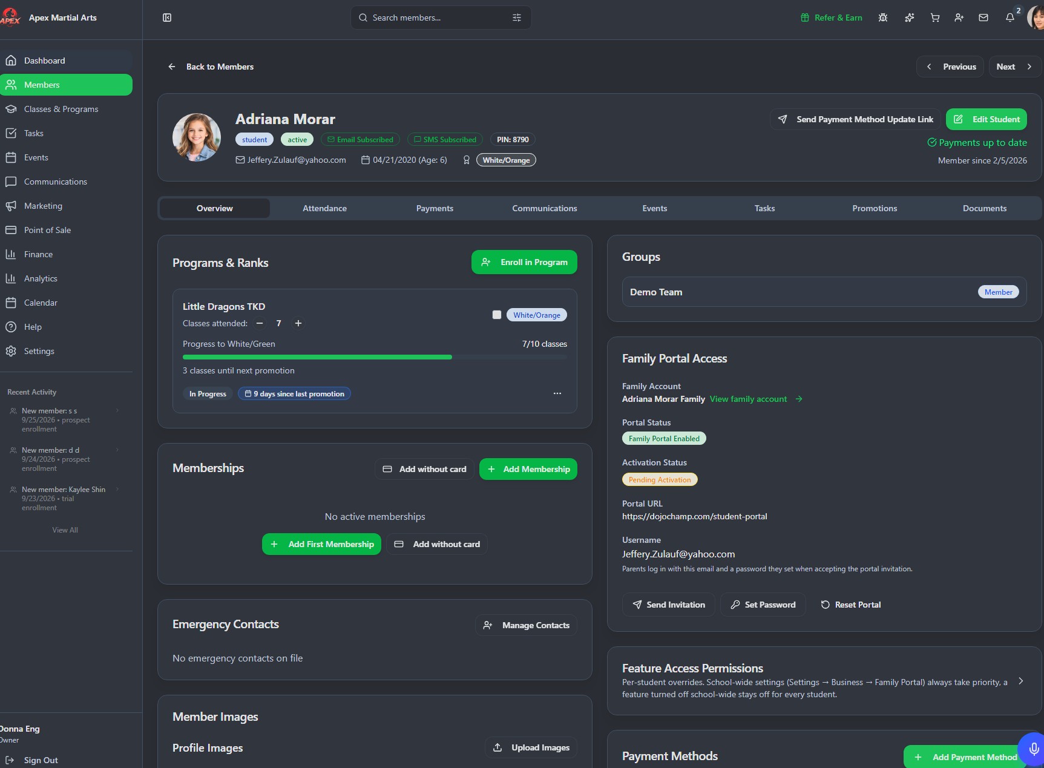Viewport: 1044px width, 768px height.
Task: Open Dashboard from sidebar
Action: coord(66,61)
